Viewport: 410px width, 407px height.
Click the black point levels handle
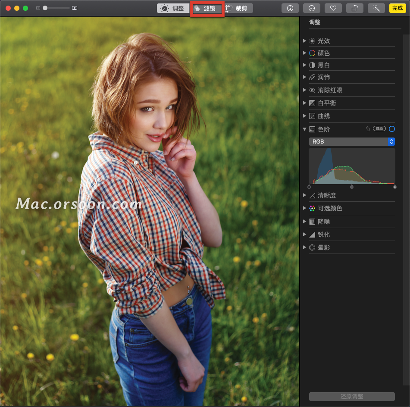(x=309, y=187)
